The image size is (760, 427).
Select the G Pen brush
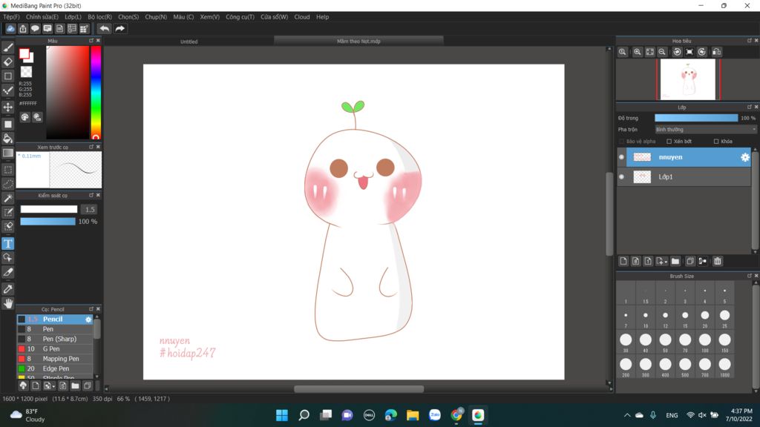tap(55, 349)
